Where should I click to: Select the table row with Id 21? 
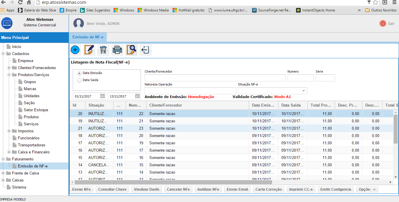231,128
